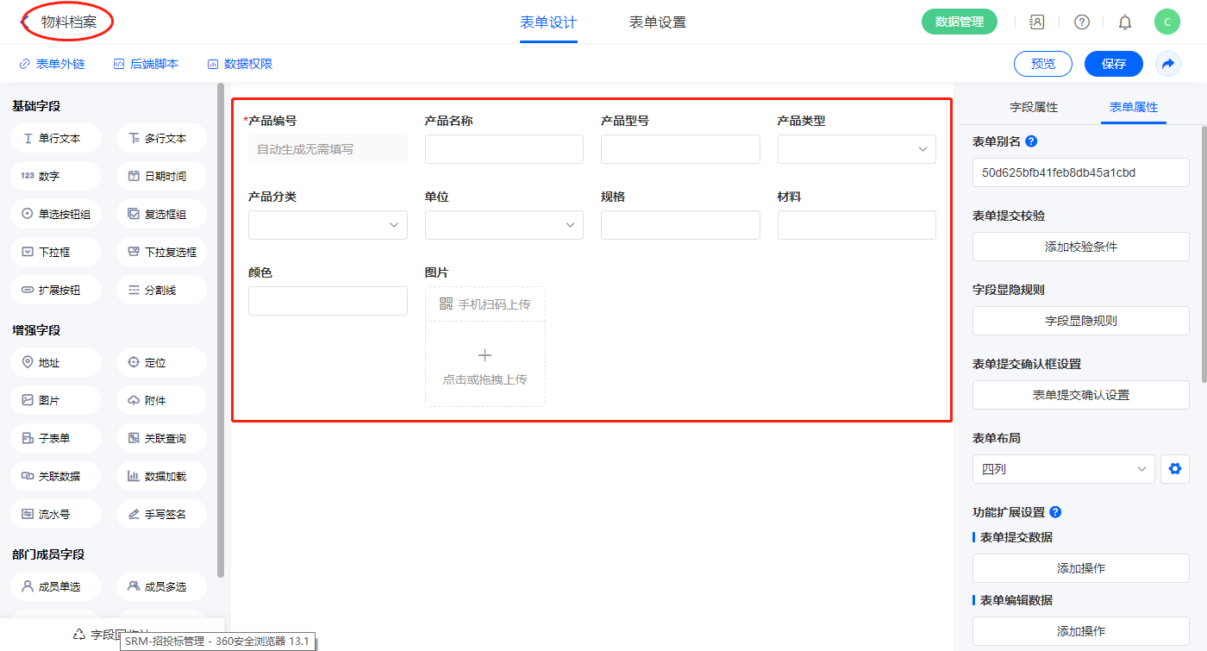Expand the 表单布局 四列 dropdown
The width and height of the screenshot is (1207, 651).
[x=1063, y=469]
